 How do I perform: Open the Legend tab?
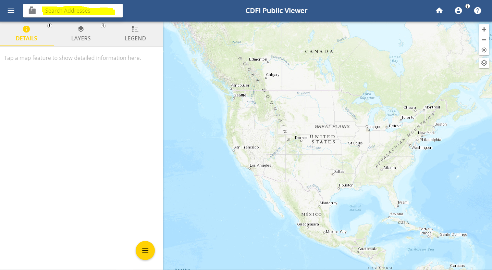[x=135, y=34]
